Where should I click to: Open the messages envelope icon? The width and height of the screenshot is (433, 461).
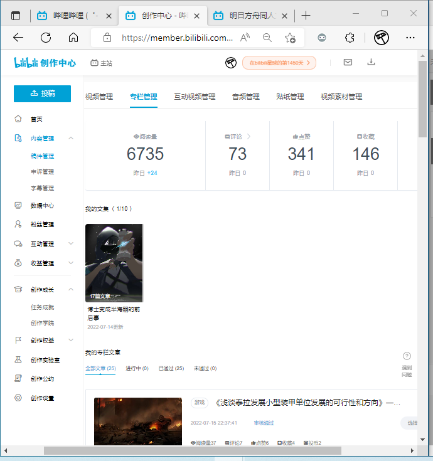348,62
